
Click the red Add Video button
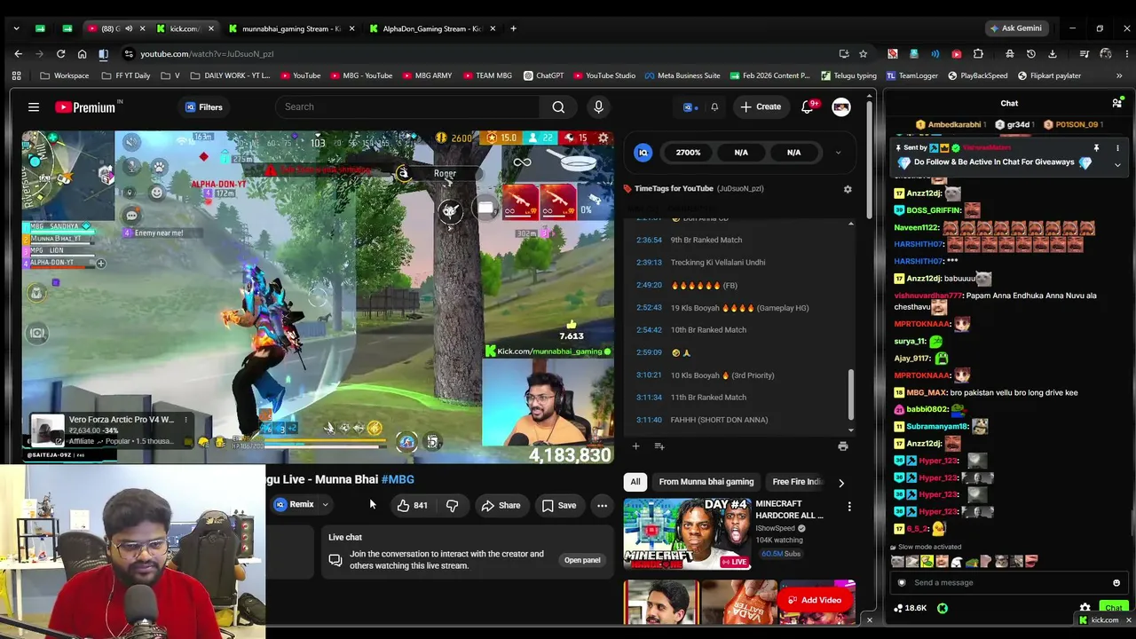[816, 600]
